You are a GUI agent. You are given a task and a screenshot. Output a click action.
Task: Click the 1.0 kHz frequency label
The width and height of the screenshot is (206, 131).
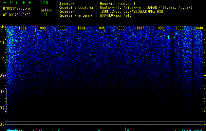pyautogui.click(x=3, y=59)
